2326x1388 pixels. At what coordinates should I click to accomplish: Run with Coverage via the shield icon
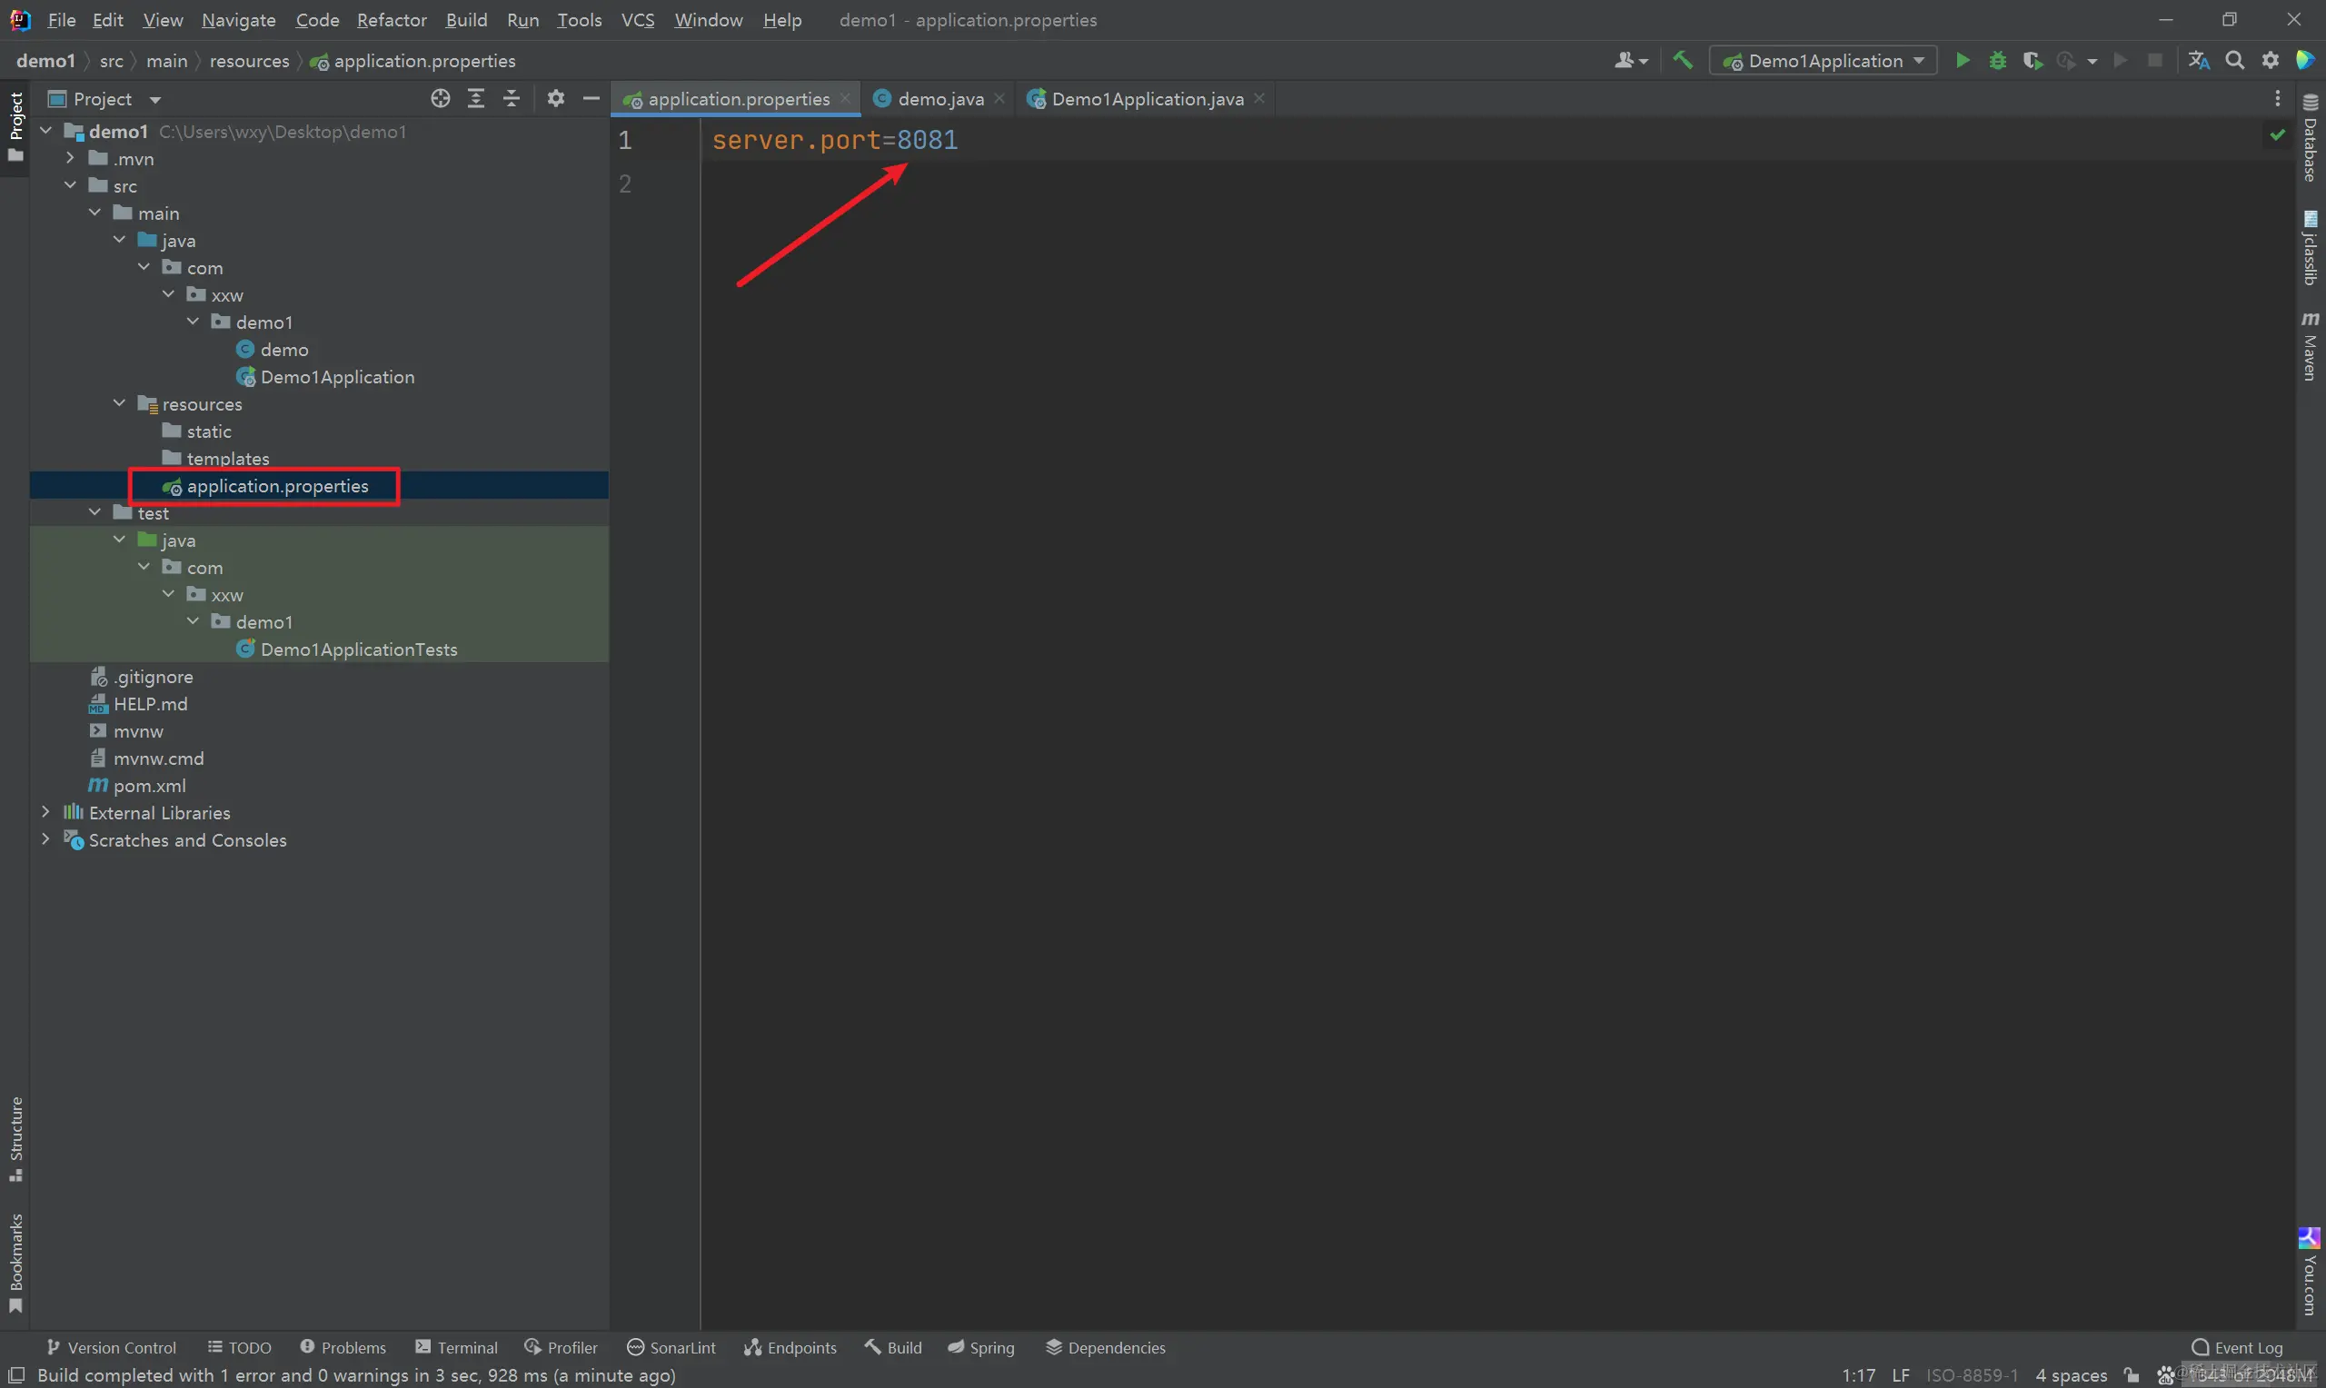(x=2033, y=61)
